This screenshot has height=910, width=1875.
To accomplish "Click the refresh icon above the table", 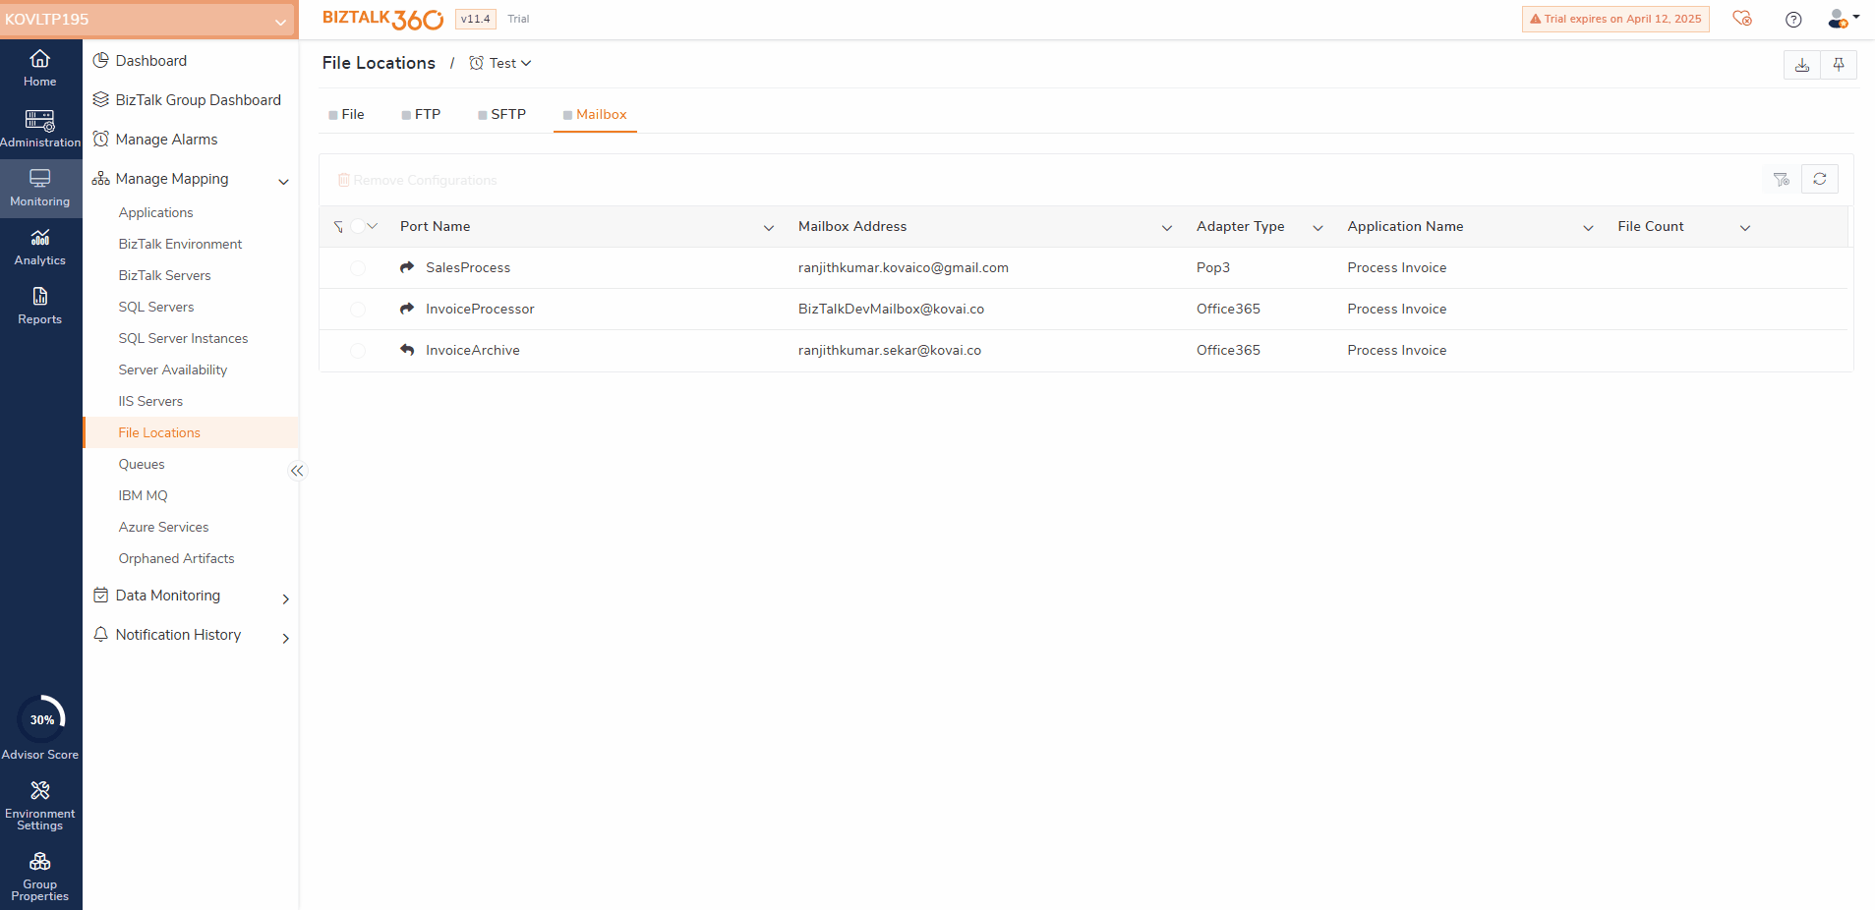I will coord(1819,179).
